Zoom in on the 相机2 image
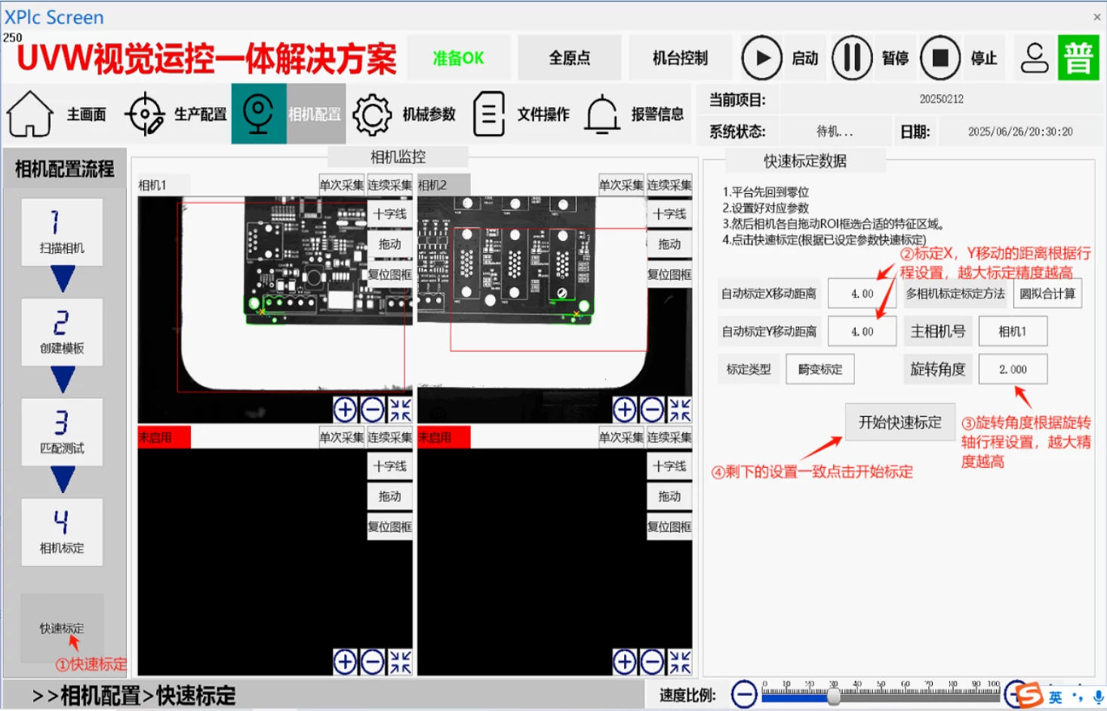1107x711 pixels. (x=624, y=410)
